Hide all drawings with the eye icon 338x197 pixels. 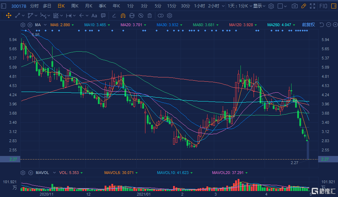coord(141,16)
